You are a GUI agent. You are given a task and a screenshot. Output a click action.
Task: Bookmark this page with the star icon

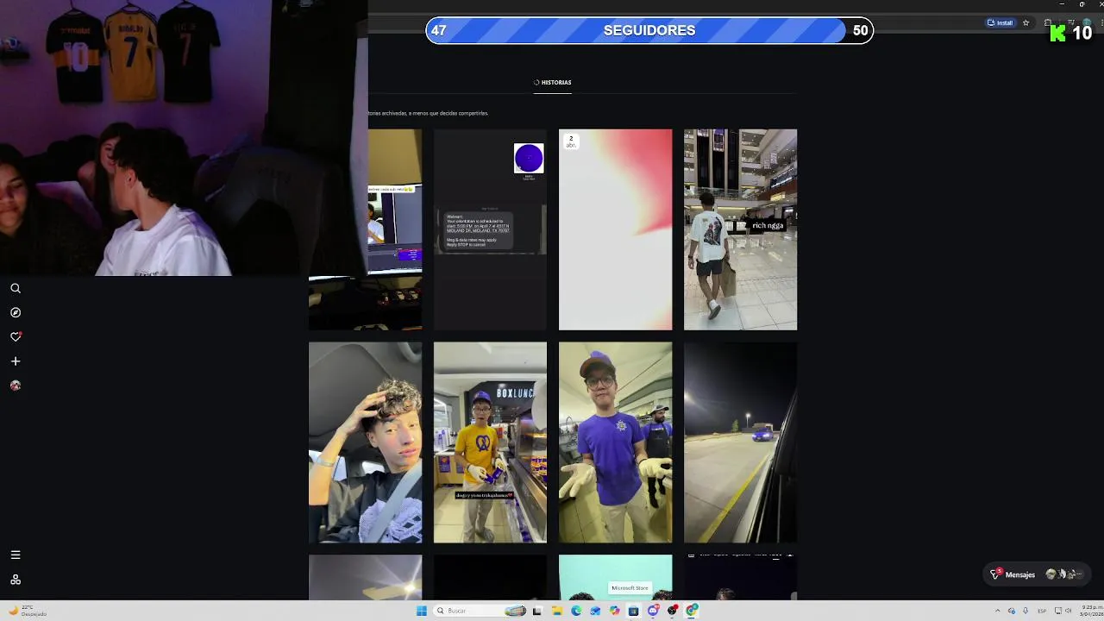coord(1026,23)
